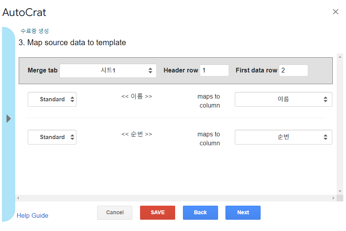This screenshot has width=346, height=231.
Task: Click the 수료증 생성 job name
Action: click(35, 31)
